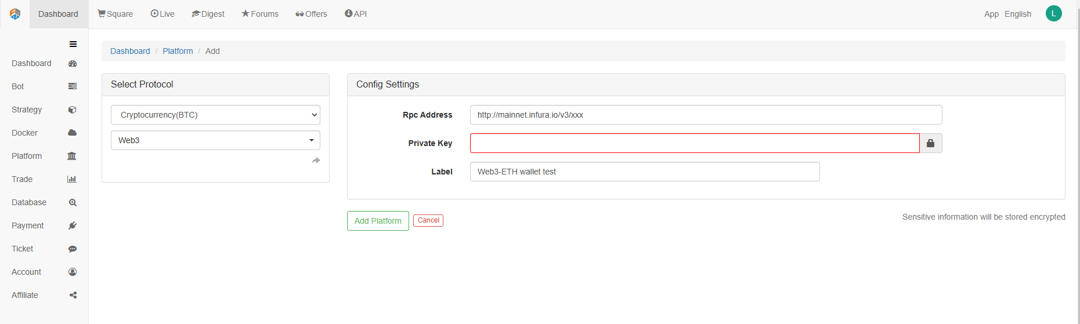Viewport: 1080px width, 324px height.
Task: Select the Strategy cube icon
Action: (73, 110)
